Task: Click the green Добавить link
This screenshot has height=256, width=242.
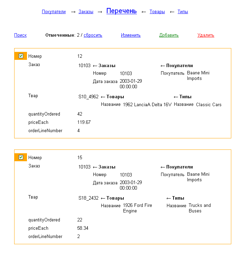Action: coord(169,35)
